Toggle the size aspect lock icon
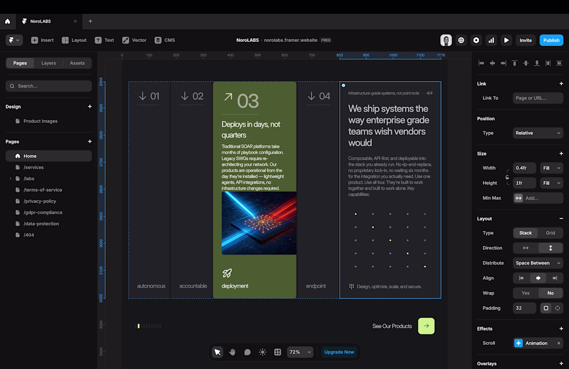Screen dimensions: 569x369 click(507, 177)
